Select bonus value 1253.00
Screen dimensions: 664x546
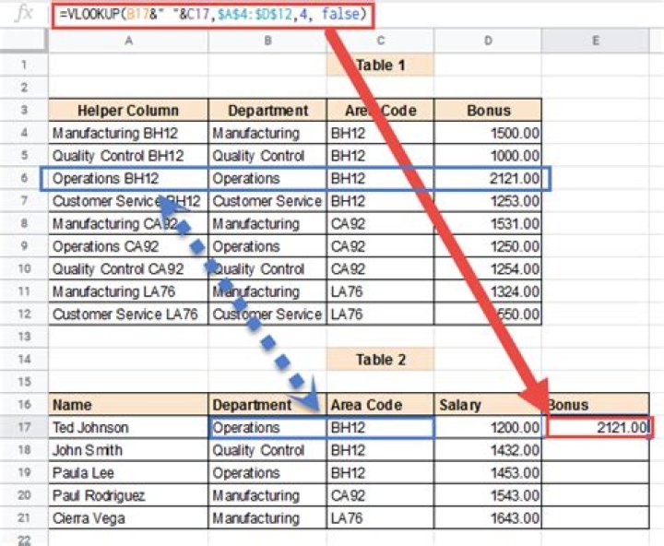pyautogui.click(x=488, y=201)
